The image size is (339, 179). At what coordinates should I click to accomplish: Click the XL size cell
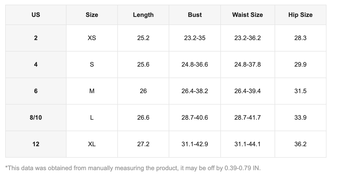click(x=92, y=144)
